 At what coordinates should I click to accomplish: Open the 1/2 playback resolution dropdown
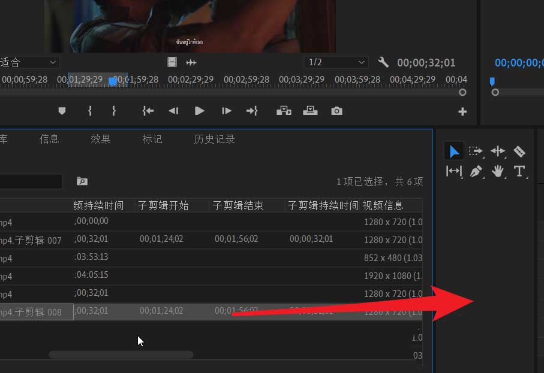click(336, 62)
